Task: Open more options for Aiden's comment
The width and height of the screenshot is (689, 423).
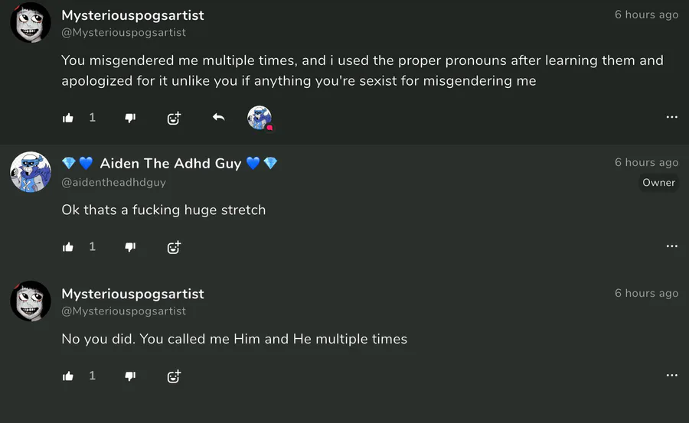Action: (671, 246)
